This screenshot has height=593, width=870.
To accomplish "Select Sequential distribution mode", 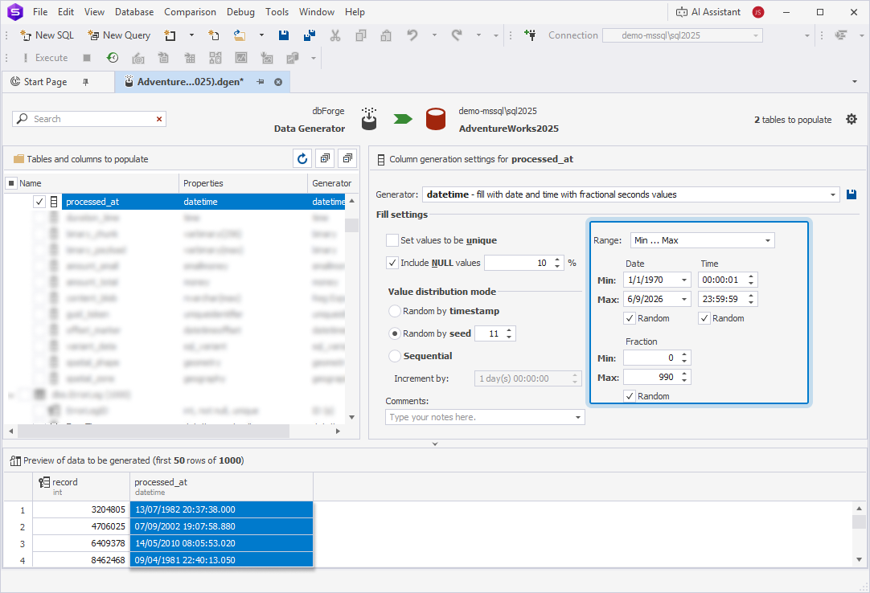I will [x=395, y=356].
